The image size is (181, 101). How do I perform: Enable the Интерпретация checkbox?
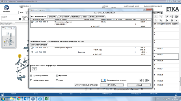[x=31, y=80]
